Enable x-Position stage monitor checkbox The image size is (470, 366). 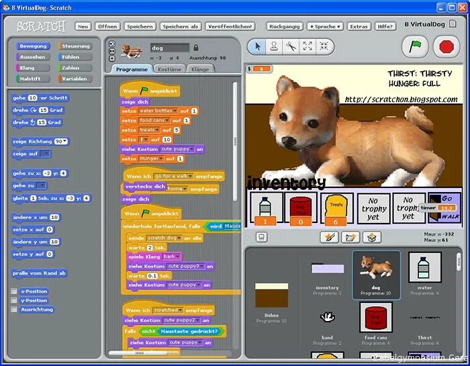14,291
